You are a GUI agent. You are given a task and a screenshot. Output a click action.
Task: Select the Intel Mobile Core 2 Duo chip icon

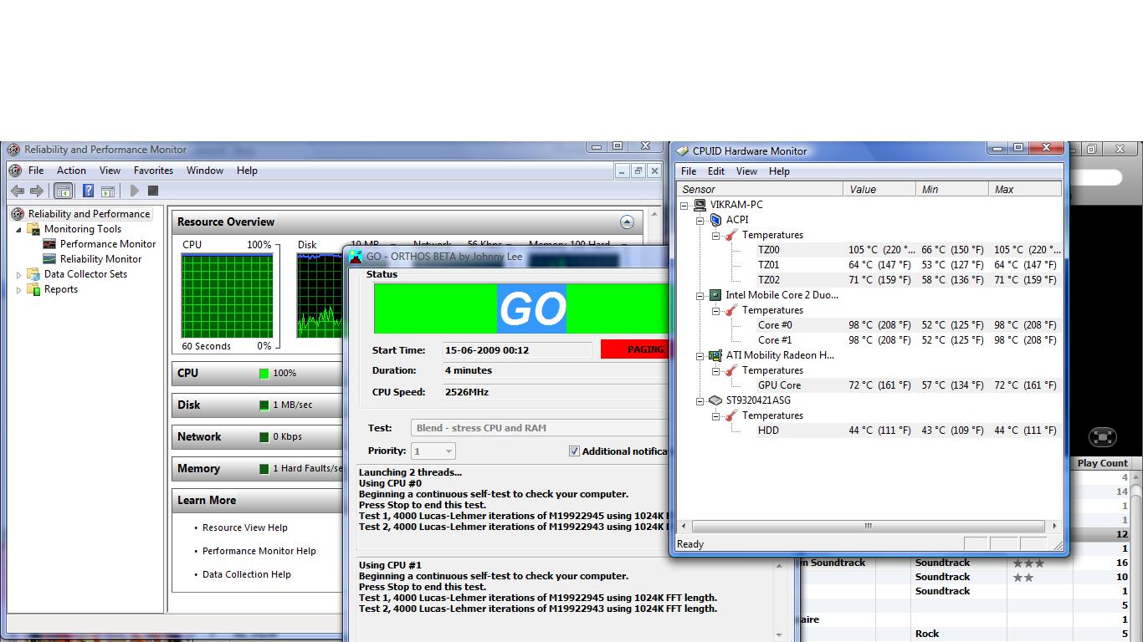715,295
